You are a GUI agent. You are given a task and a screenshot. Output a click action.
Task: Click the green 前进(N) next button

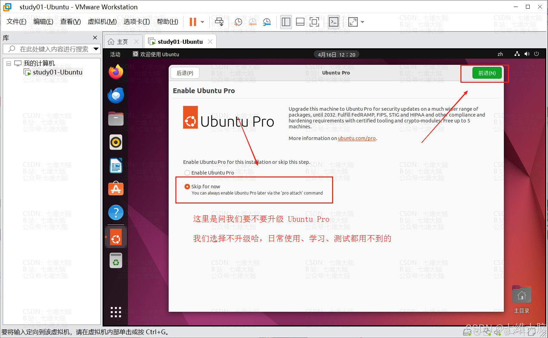click(x=487, y=73)
